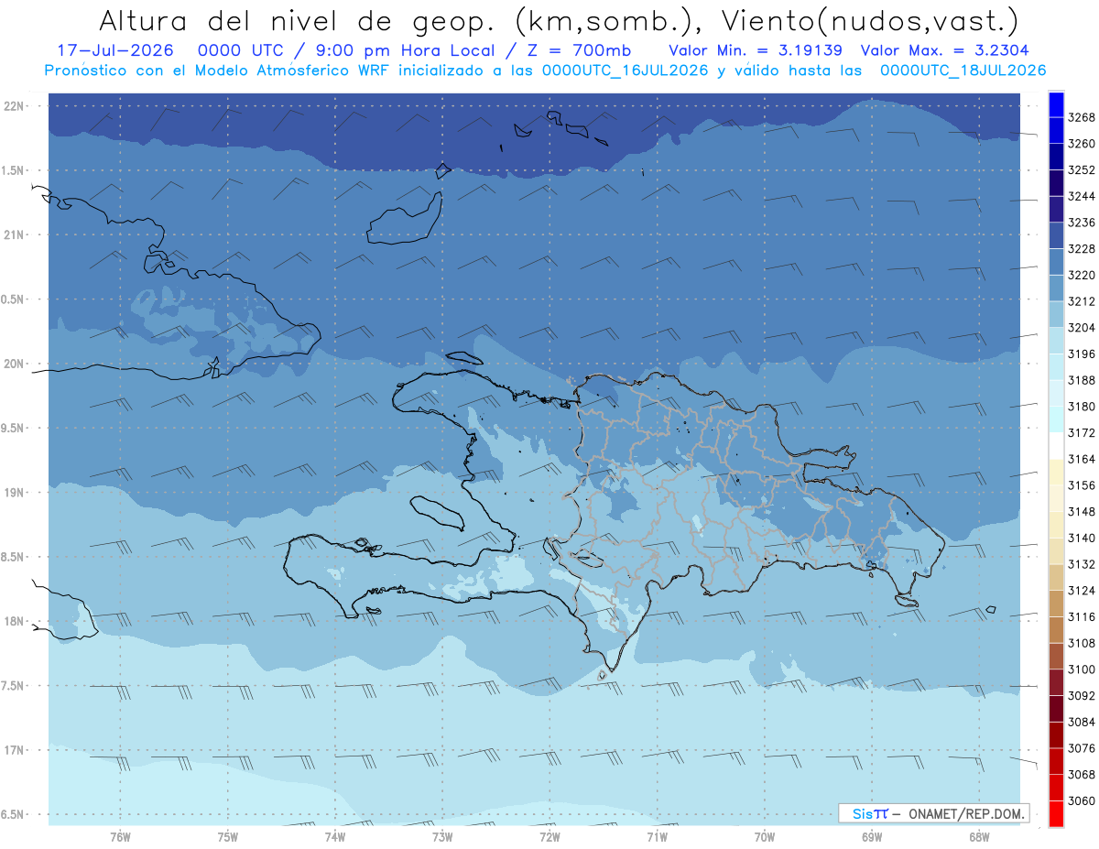This screenshot has height=849, width=1099.
Task: Click the '19N' latitude label
Action: pyautogui.click(x=15, y=492)
